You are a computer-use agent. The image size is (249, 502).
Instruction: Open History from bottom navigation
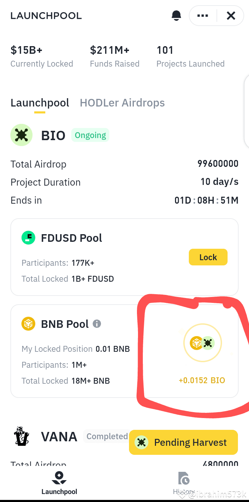coord(184,483)
